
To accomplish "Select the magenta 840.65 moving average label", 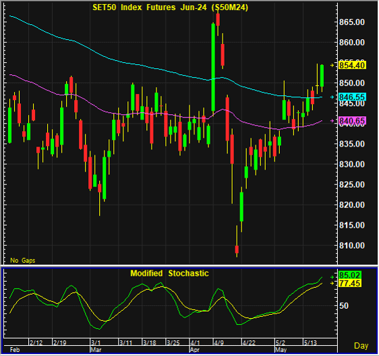I will click(352, 121).
